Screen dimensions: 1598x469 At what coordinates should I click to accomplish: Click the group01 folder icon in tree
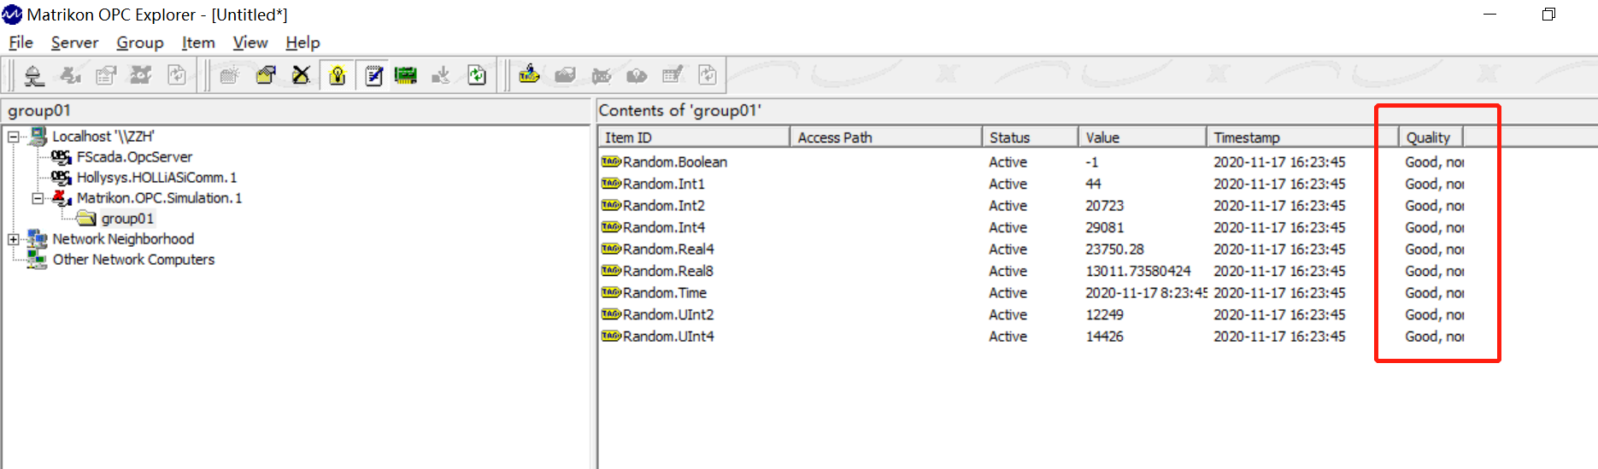[x=86, y=219]
